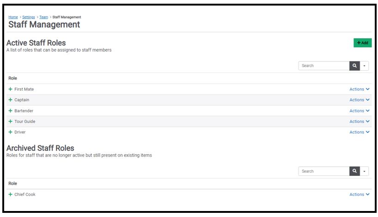
Task: Focus the Active Staff Roles search field
Action: (324, 66)
